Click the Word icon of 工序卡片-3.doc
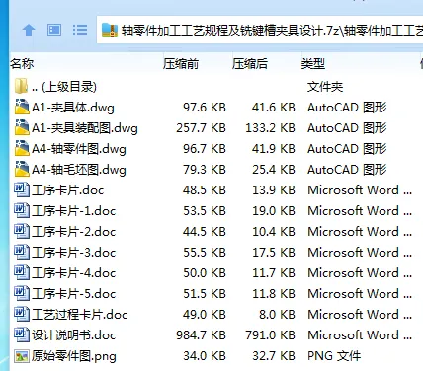 pyautogui.click(x=22, y=252)
